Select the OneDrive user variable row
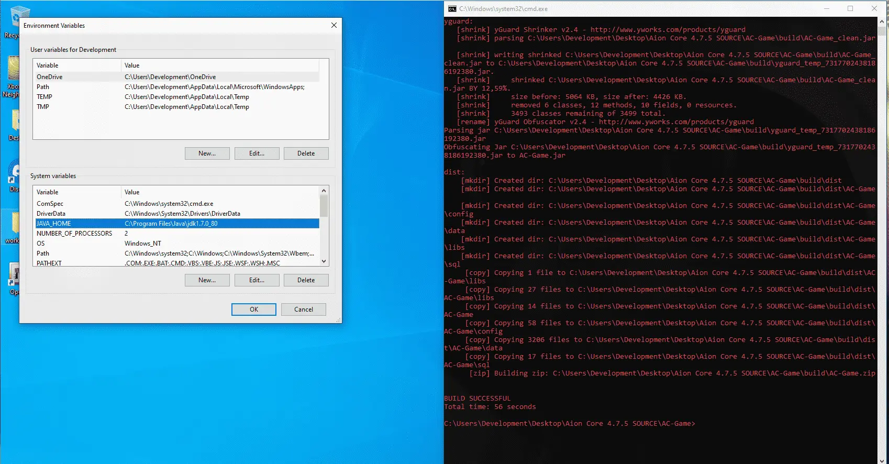 177,77
